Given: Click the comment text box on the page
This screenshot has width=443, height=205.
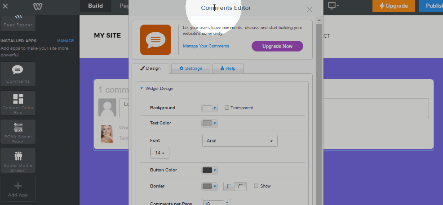Looking at the screenshot, I should pyautogui.click(x=274, y=108).
